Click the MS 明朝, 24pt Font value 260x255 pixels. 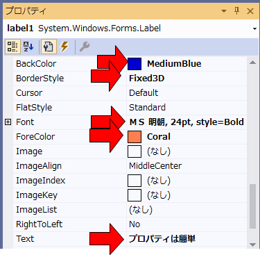(187, 122)
